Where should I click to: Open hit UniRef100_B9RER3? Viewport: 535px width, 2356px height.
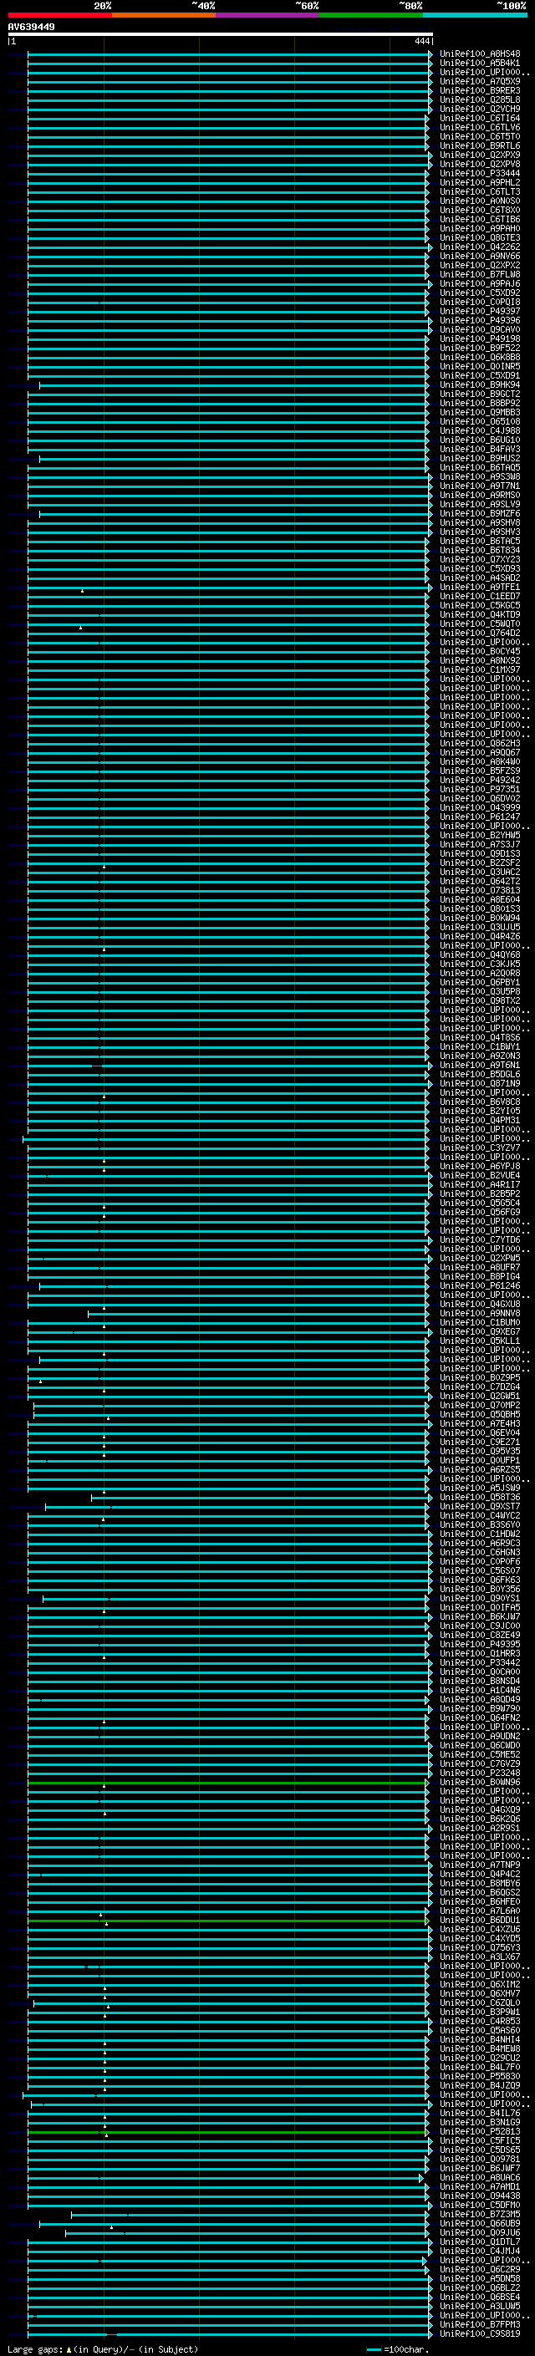click(x=479, y=90)
